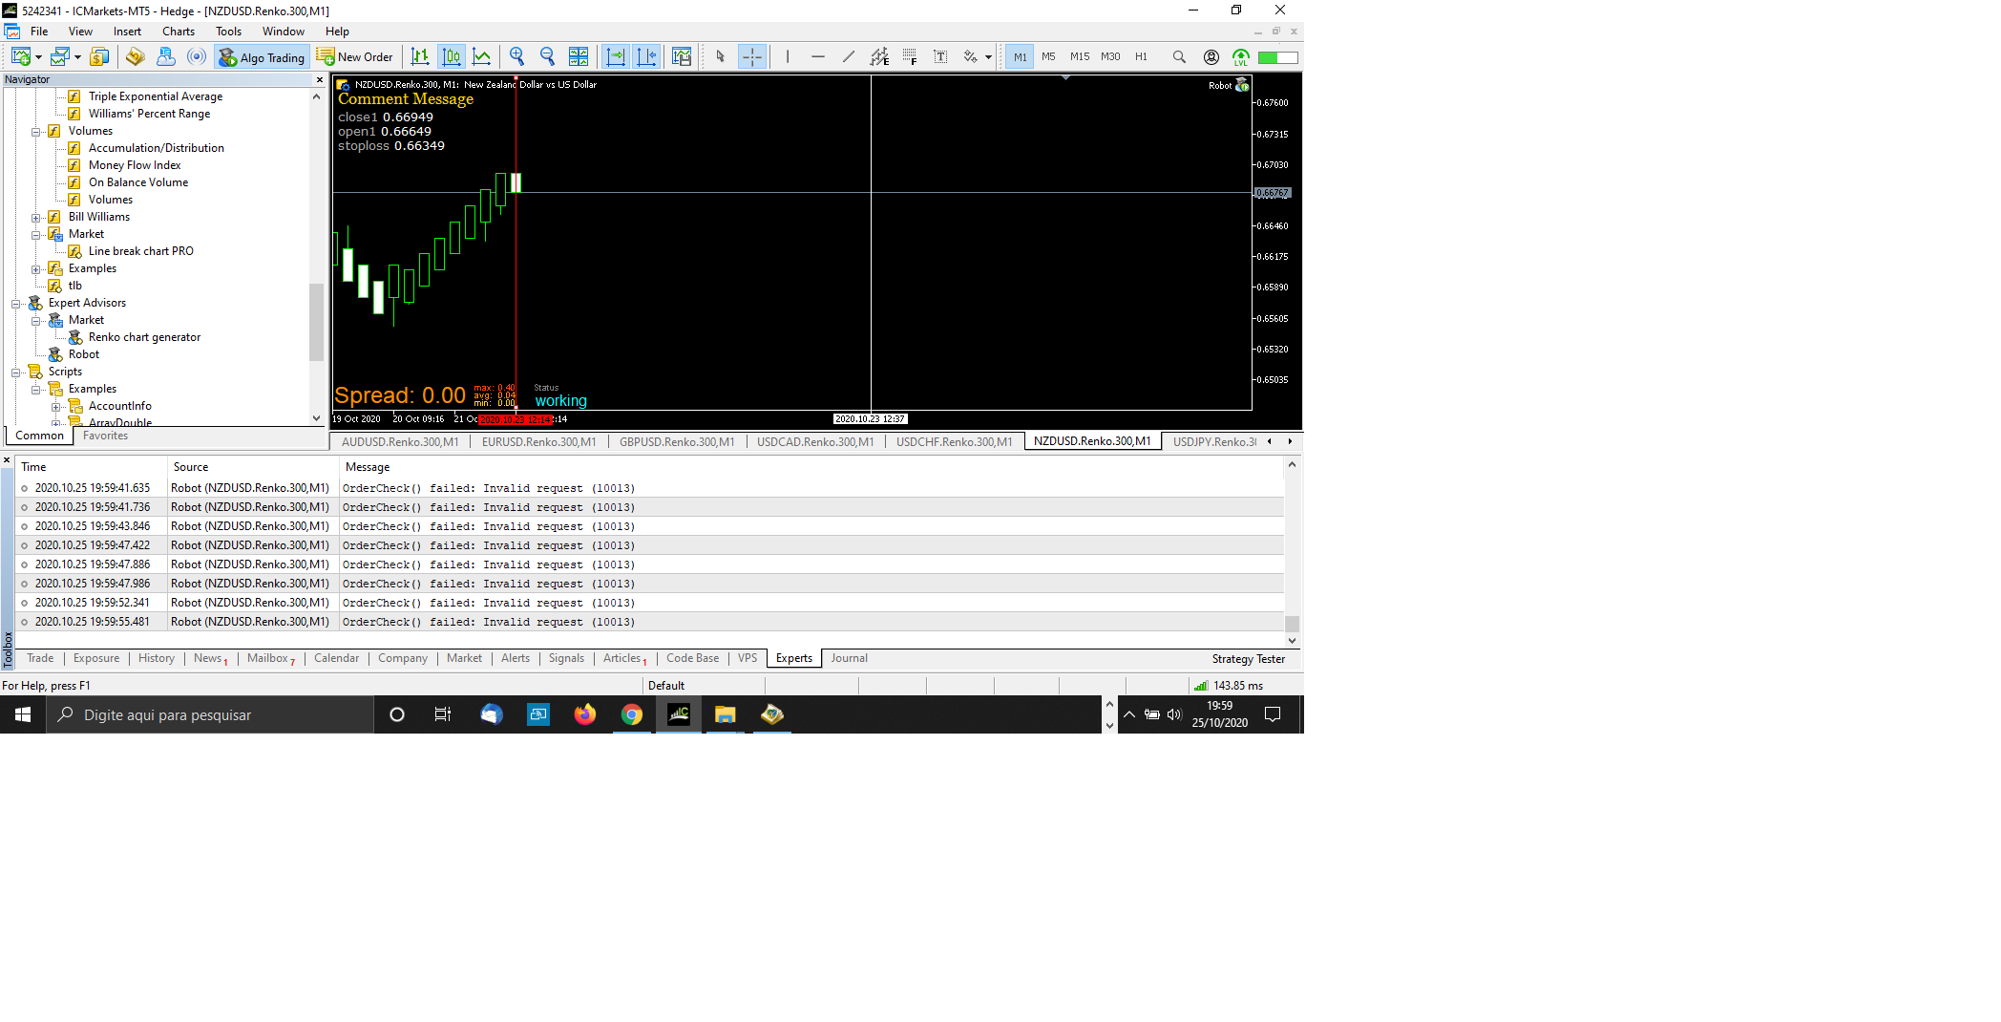
Task: Click the New Order button
Action: tap(355, 57)
